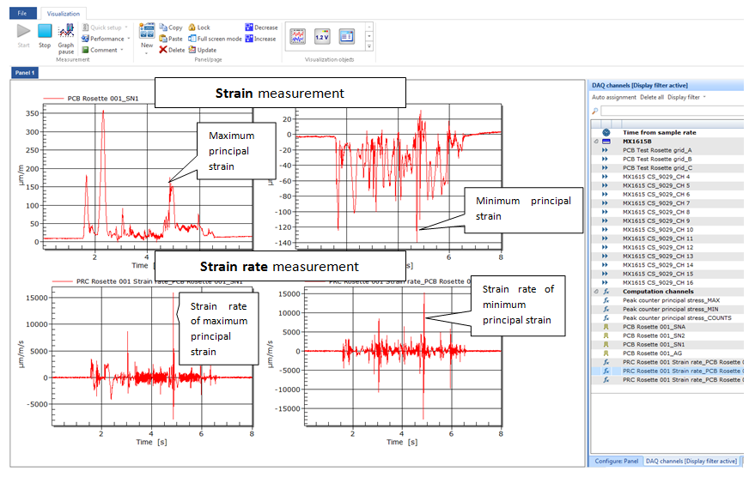This screenshot has height=477, width=749.
Task: Click the Increase icon
Action: (x=249, y=39)
